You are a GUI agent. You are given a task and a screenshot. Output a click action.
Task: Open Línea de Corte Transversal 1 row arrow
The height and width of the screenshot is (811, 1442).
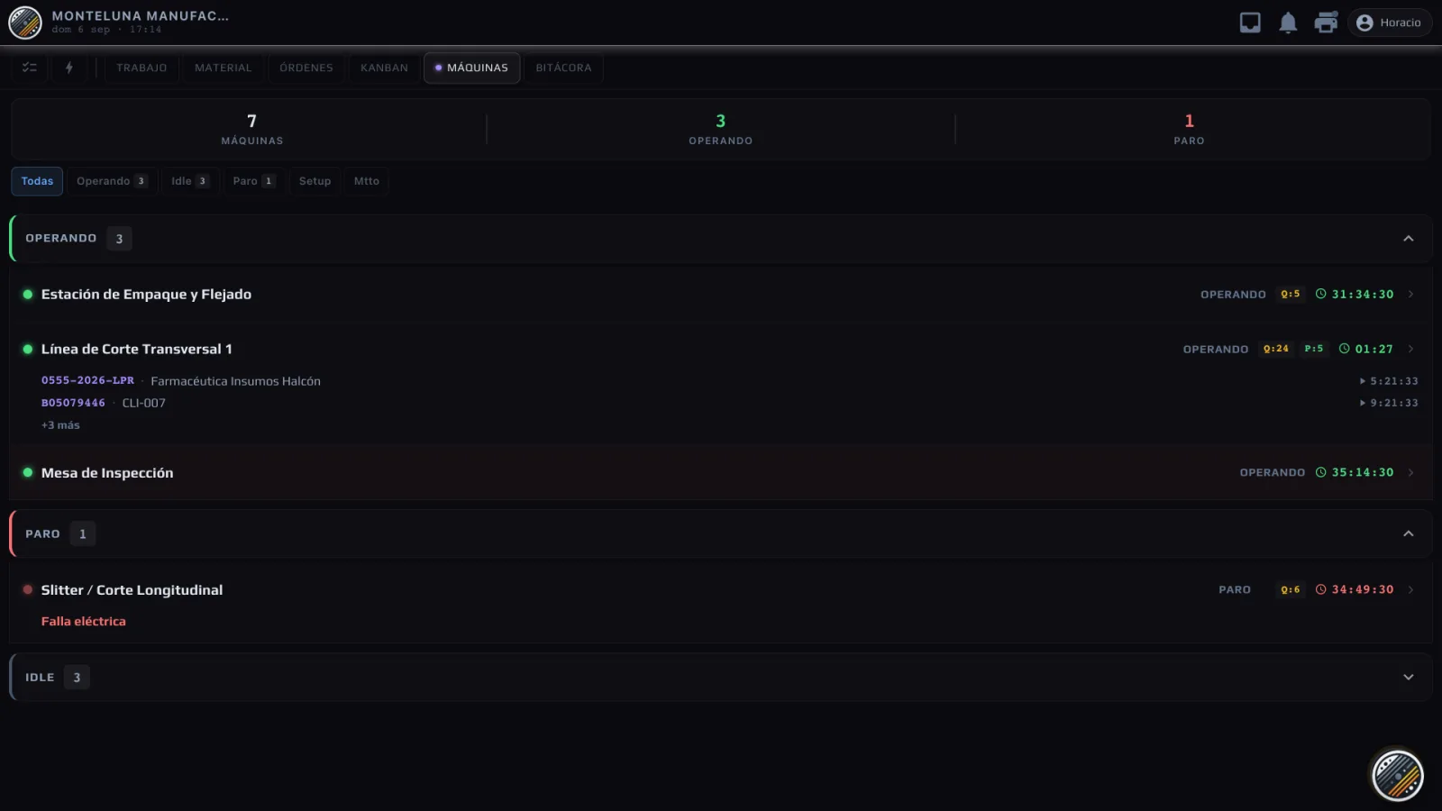(x=1410, y=350)
